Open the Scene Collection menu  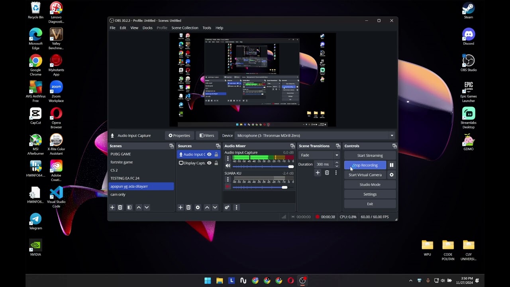185,28
